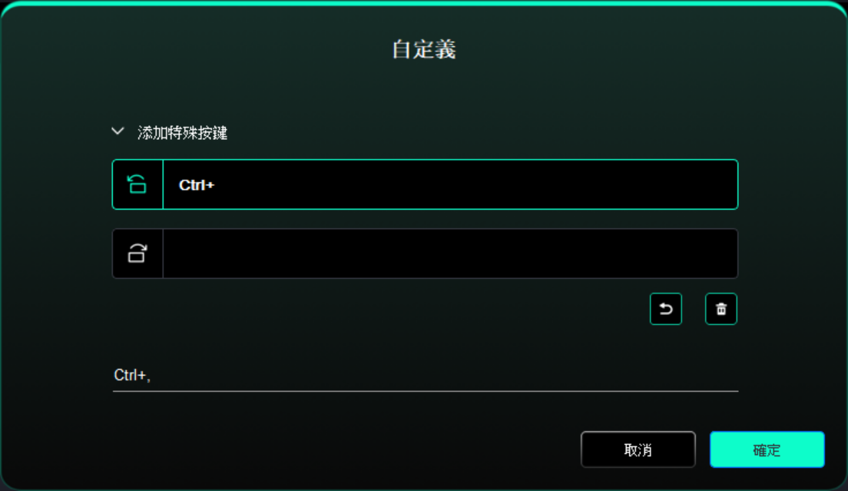
Task: Confirm with the 確定 button
Action: click(x=767, y=450)
